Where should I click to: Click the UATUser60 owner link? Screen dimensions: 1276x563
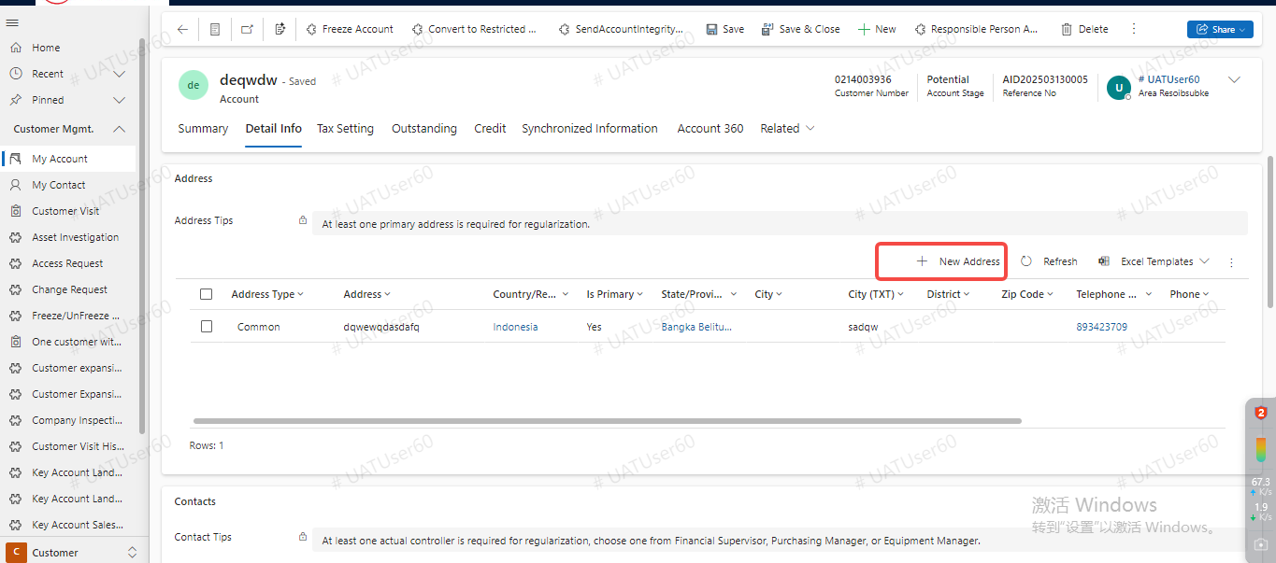1168,80
